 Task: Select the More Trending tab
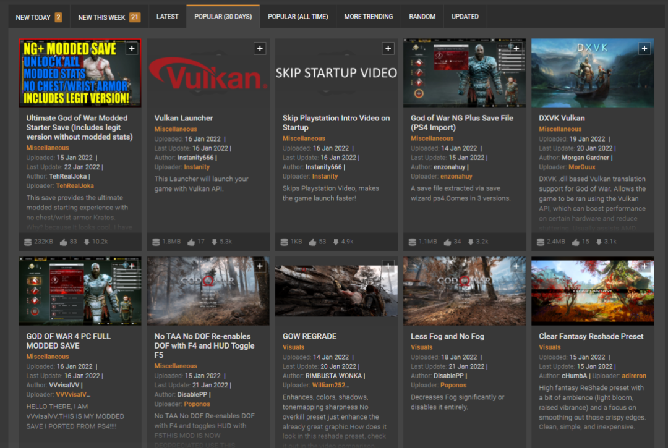point(368,17)
